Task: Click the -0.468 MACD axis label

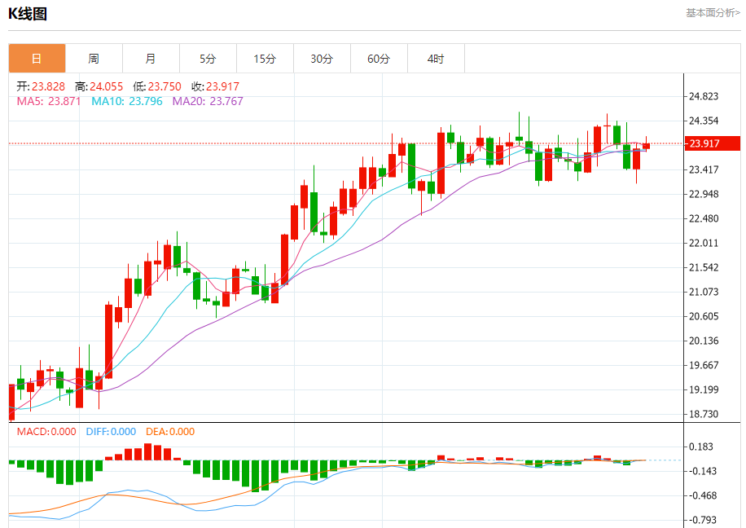Action: click(702, 495)
